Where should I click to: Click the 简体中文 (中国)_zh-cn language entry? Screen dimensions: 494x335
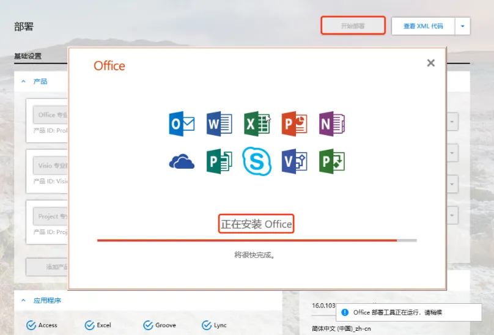(341, 329)
